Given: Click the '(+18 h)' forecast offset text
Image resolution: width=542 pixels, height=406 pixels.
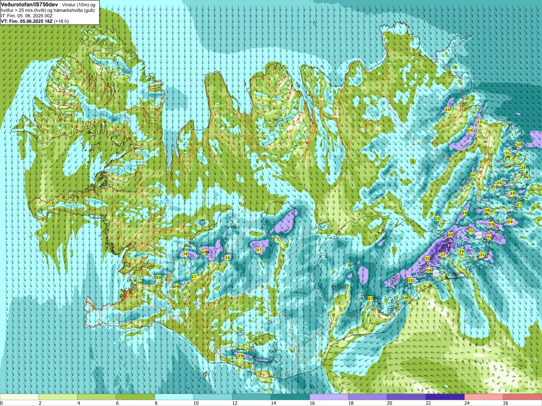Looking at the screenshot, I should [x=61, y=21].
